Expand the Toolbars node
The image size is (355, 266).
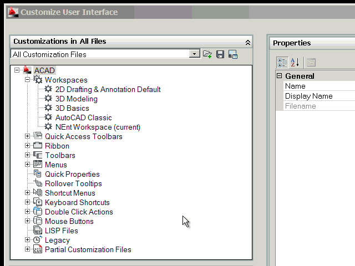(x=28, y=155)
